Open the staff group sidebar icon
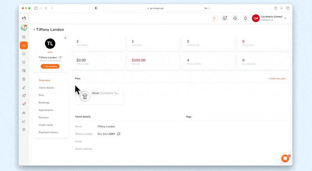 [x=24, y=113]
